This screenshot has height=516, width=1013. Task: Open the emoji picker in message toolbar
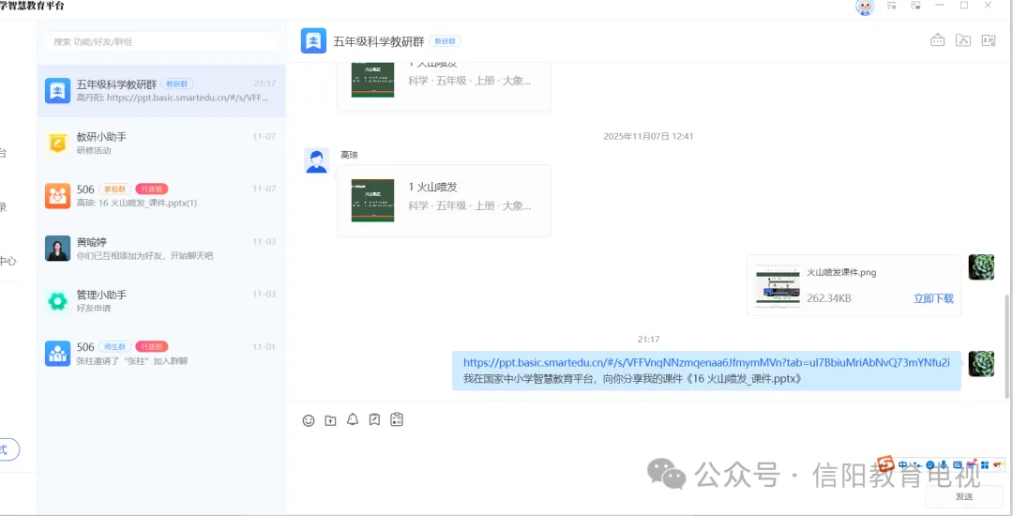(309, 420)
